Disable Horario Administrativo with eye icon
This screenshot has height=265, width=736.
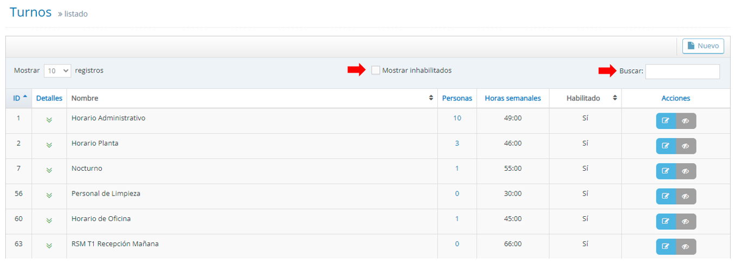coord(686,121)
